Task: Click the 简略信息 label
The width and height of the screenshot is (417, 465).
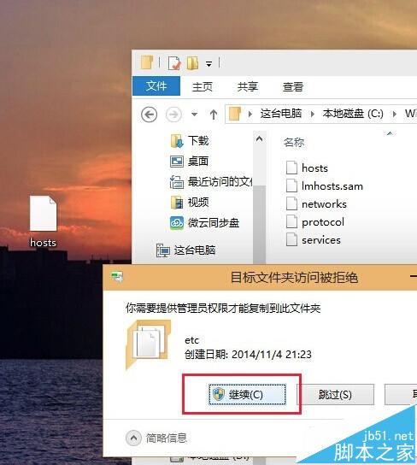Action: 167,438
